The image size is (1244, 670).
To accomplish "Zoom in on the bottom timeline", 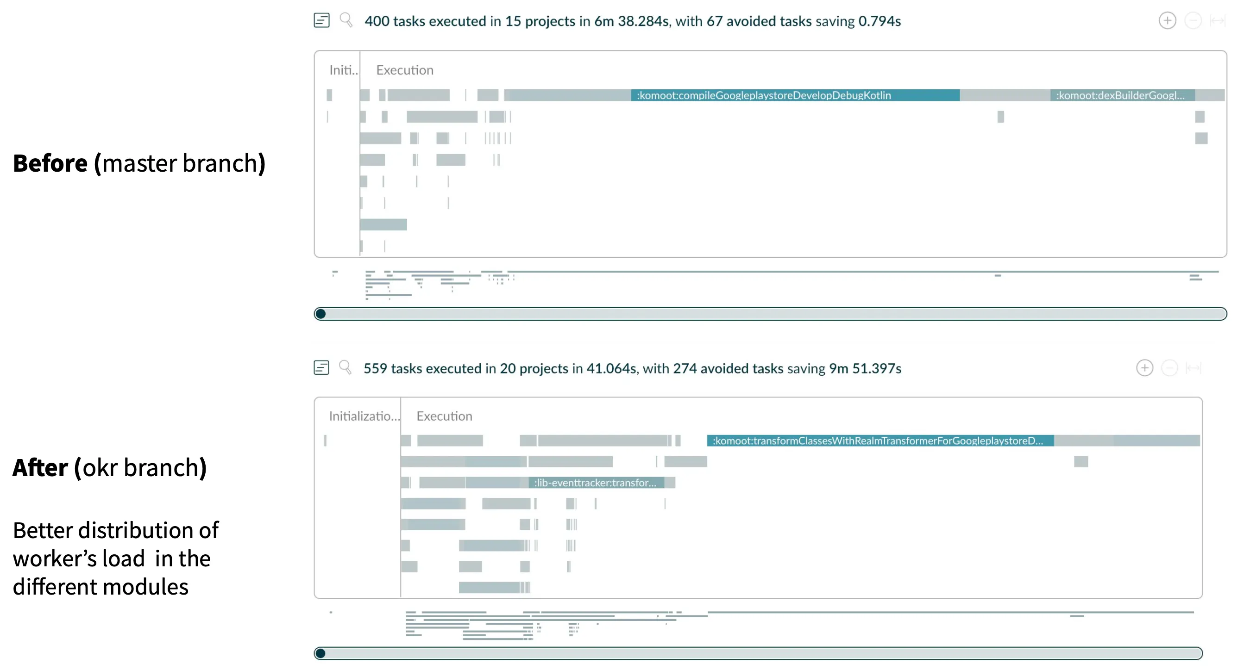I will [x=1144, y=368].
